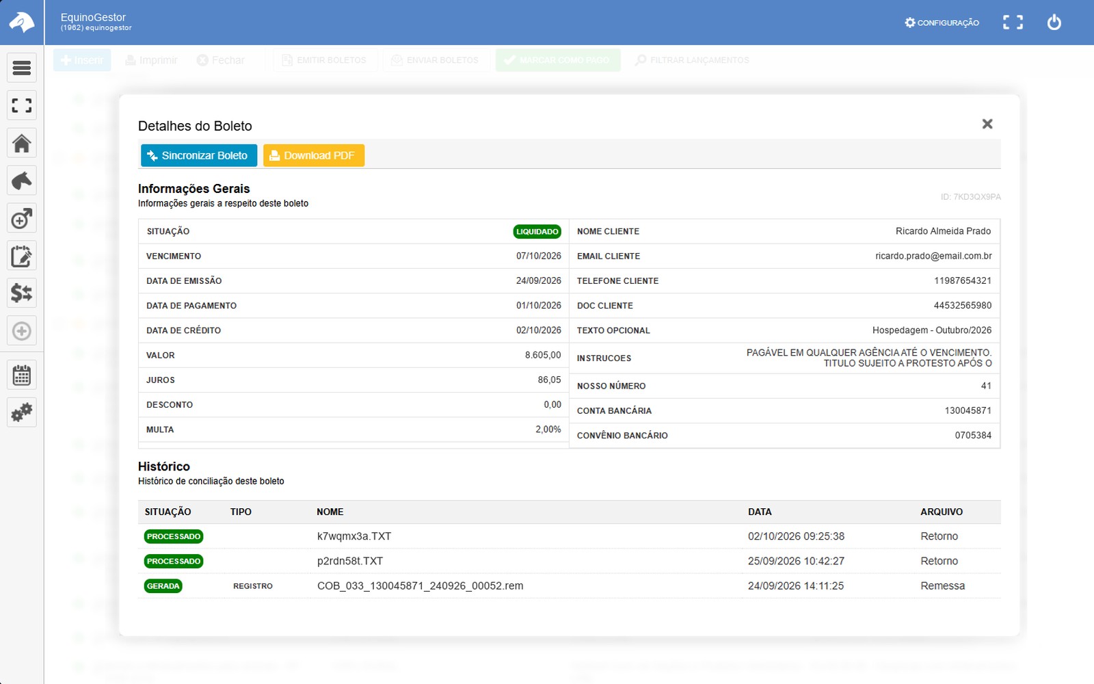Viewport: 1094px width, 684px height.
Task: Click the Gerada status badge
Action: pos(163,586)
